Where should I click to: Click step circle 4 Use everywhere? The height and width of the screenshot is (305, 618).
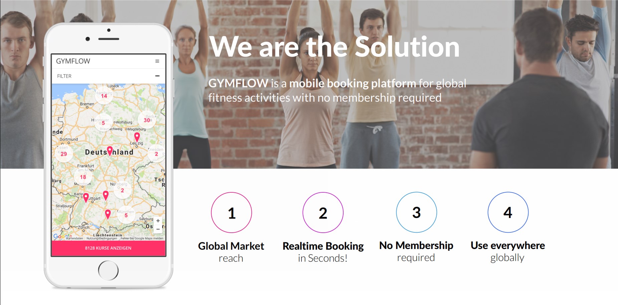point(508,212)
